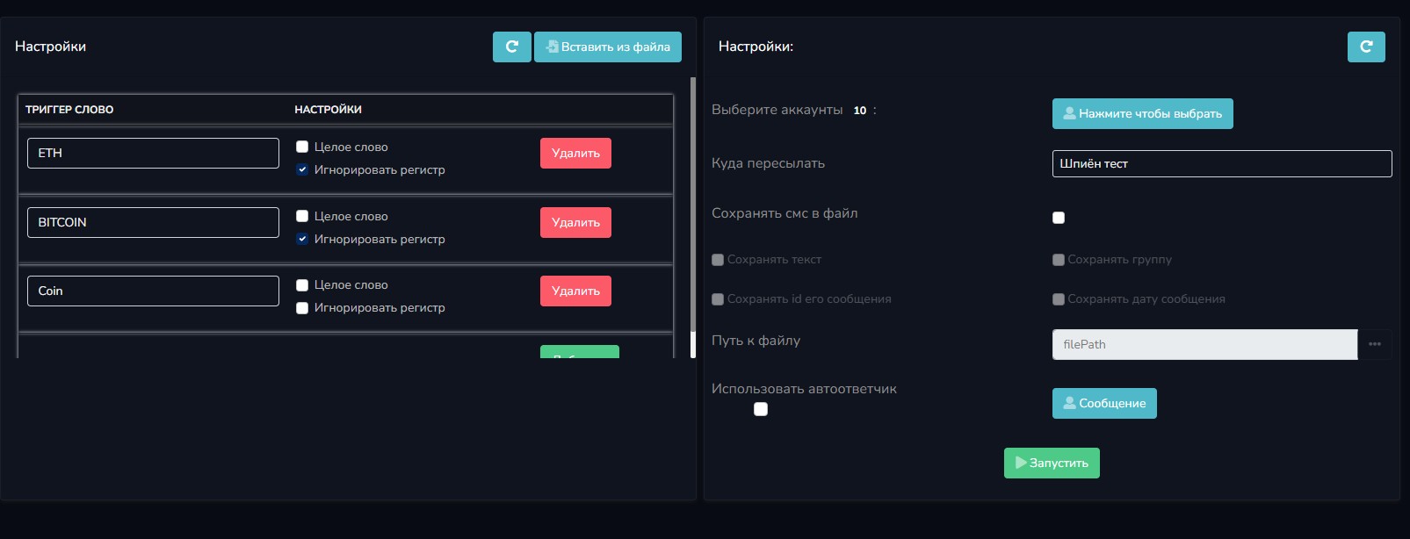This screenshot has height=539, width=1410.
Task: Open account picker 'Нажмите чтобы выбрать'
Action: tap(1142, 113)
